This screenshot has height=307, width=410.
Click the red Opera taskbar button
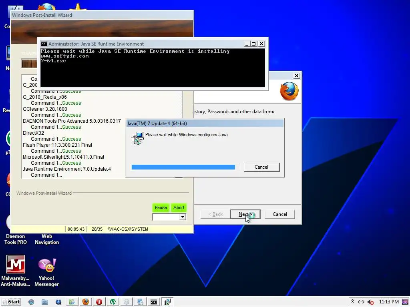[99, 302]
